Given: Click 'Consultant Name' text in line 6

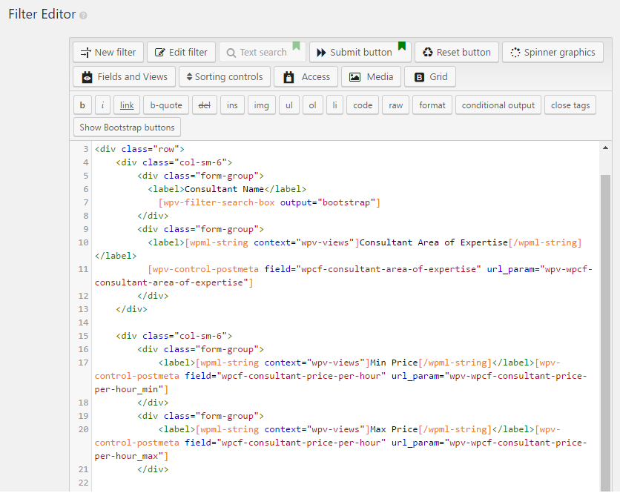Looking at the screenshot, I should (x=224, y=189).
